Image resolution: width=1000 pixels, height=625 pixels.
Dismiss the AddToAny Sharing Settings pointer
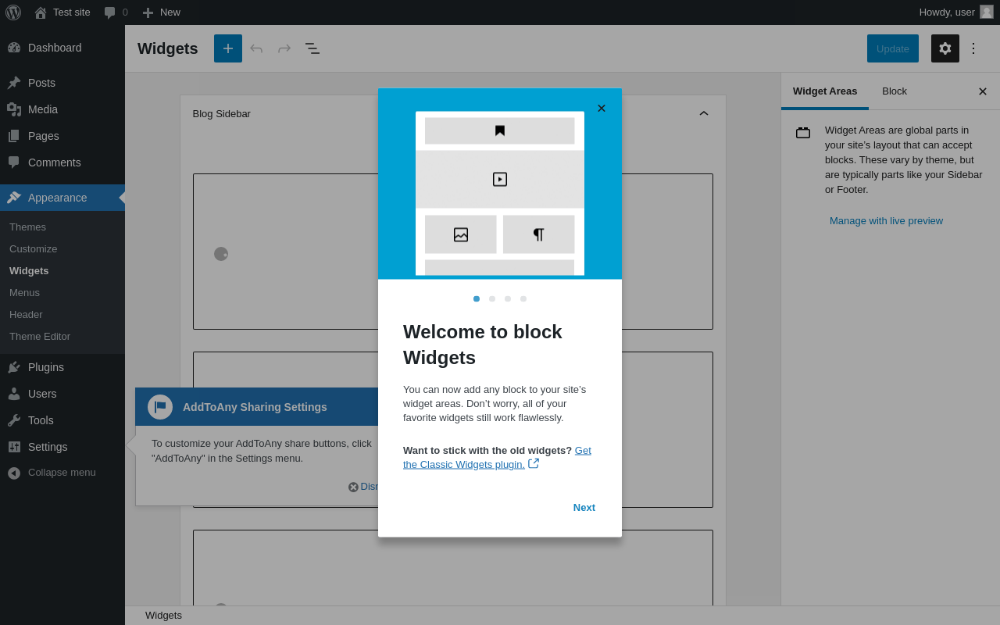point(363,487)
